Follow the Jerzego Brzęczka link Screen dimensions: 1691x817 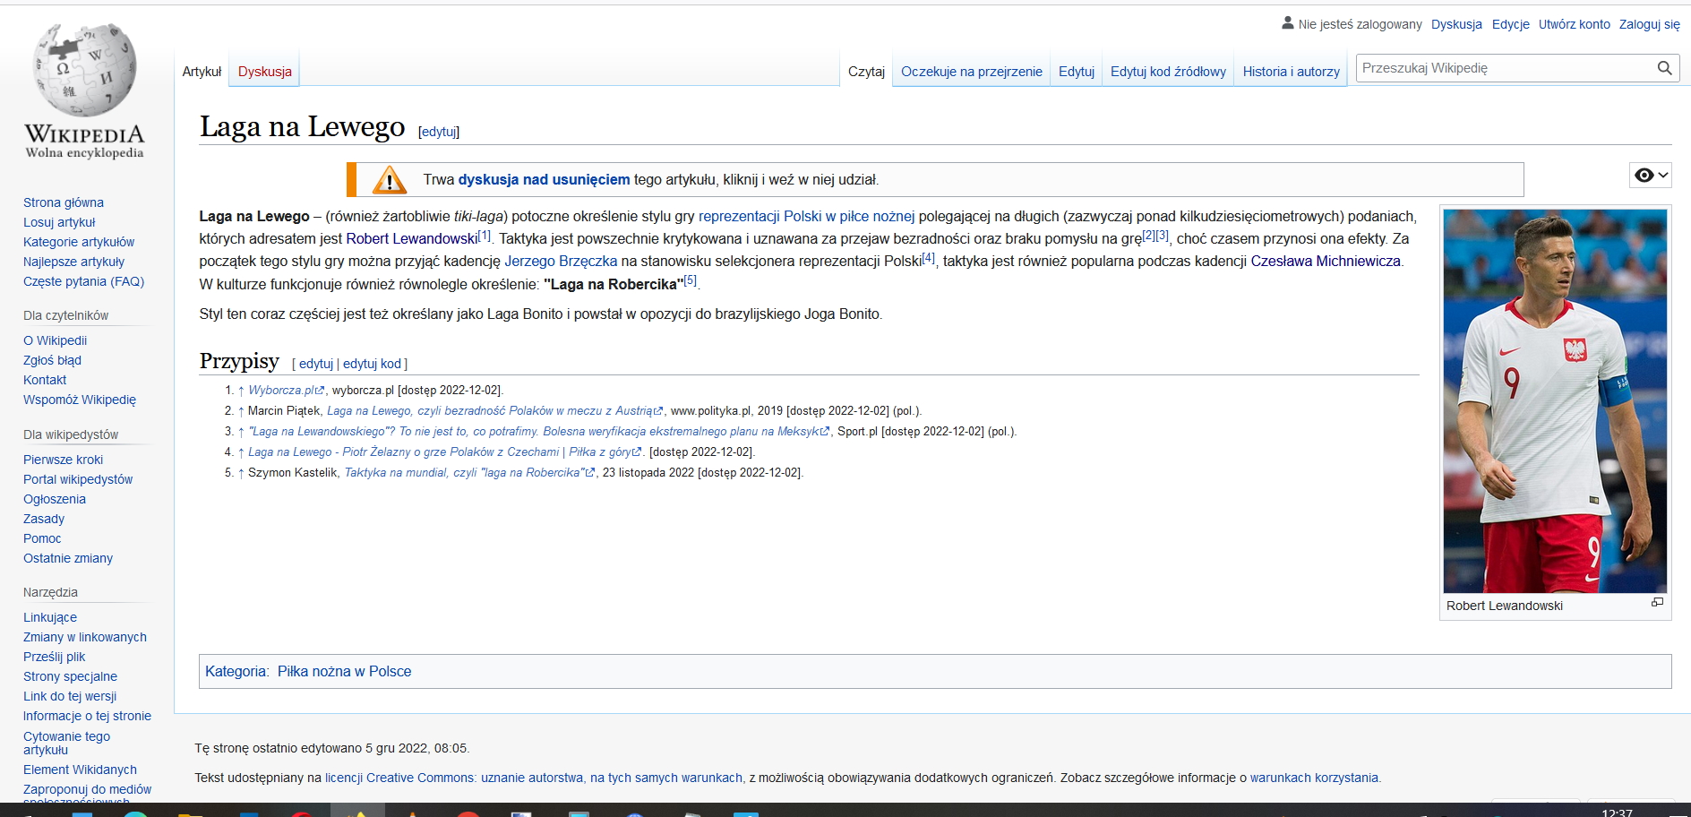(x=561, y=262)
